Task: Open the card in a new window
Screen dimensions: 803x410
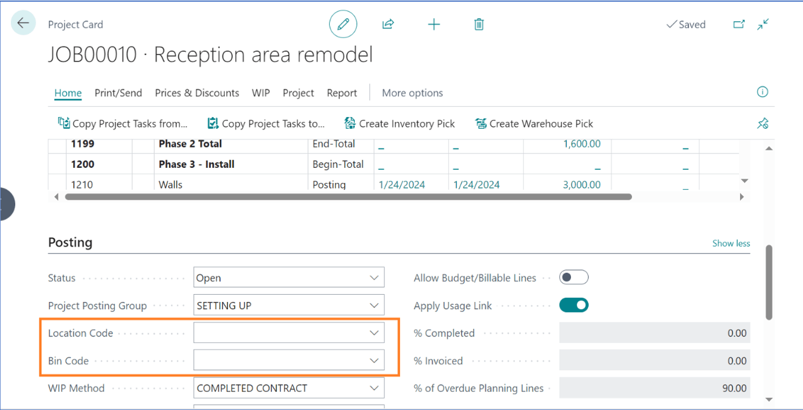Action: (x=739, y=24)
